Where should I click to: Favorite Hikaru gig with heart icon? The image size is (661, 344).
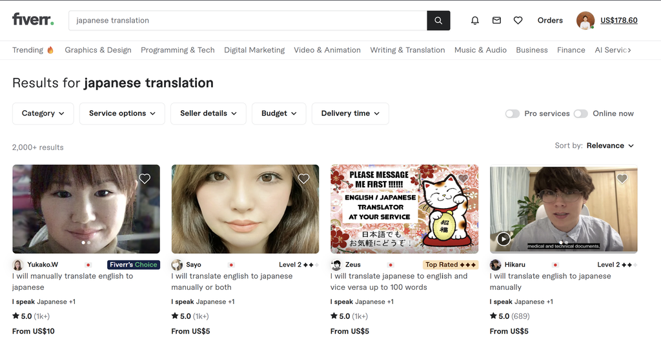[x=622, y=178]
